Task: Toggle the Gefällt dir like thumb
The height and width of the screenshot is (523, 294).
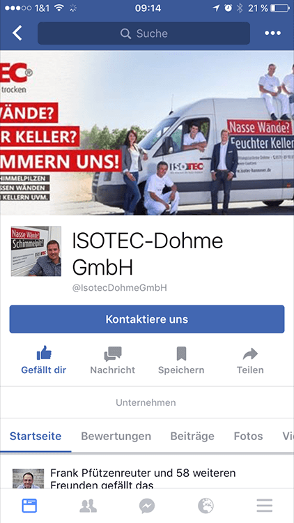Action: click(44, 354)
